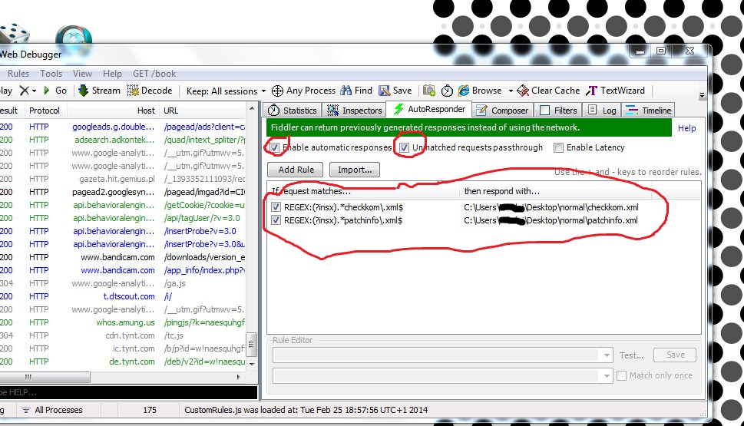This screenshot has height=426, width=744.
Task: Click the timer clock icon
Action: tap(447, 91)
